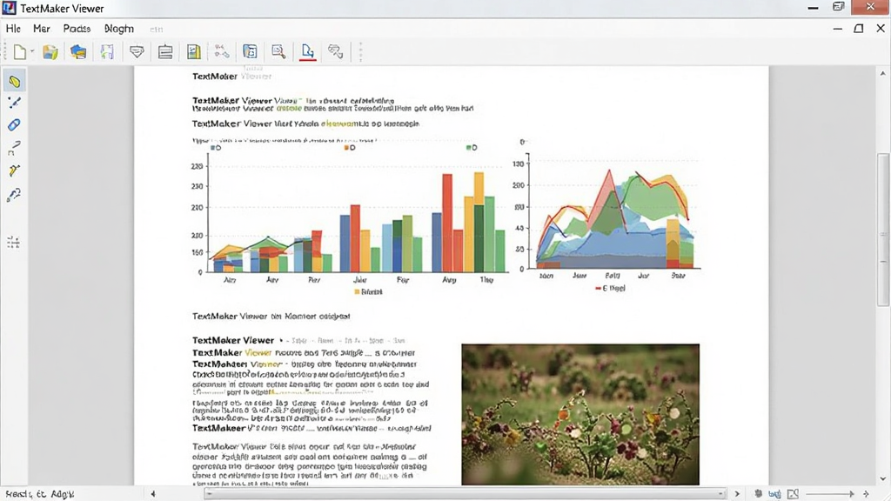Click the bar chart in the document
The height and width of the screenshot is (501, 891).
(x=350, y=217)
